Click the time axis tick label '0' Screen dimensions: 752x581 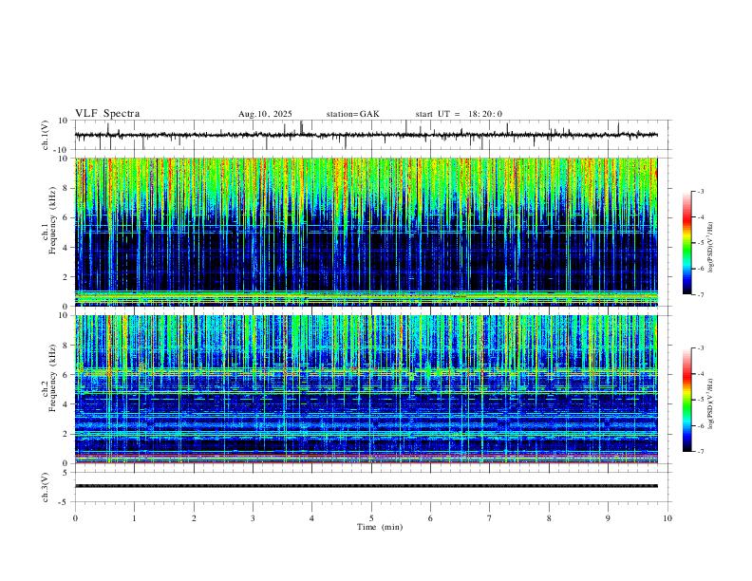[75, 518]
